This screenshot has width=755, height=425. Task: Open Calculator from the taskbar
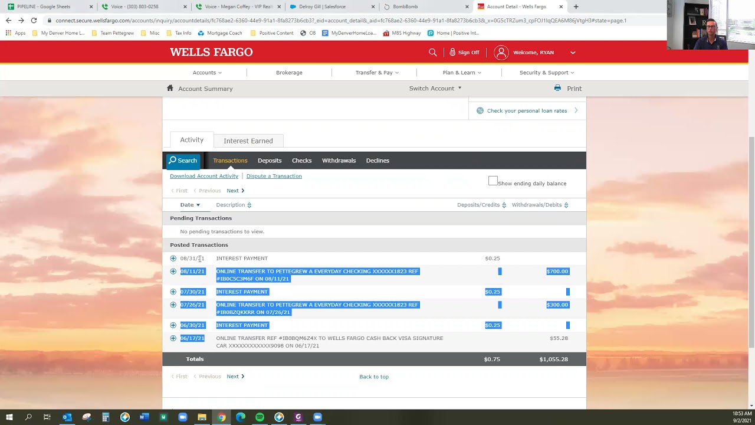pyautogui.click(x=106, y=417)
